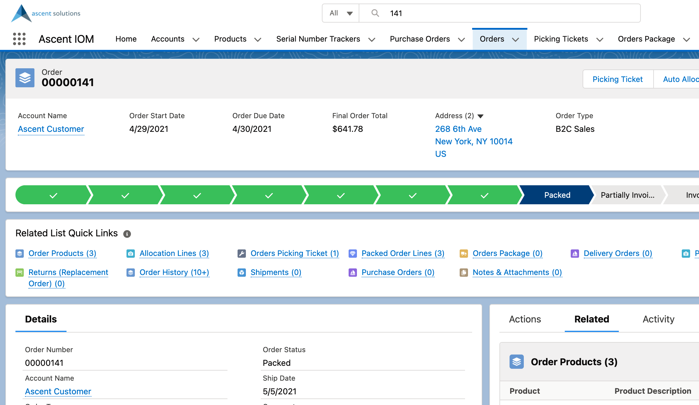Screen dimensions: 699x405
Task: Click the Ascent Solutions logo
Action: click(46, 13)
